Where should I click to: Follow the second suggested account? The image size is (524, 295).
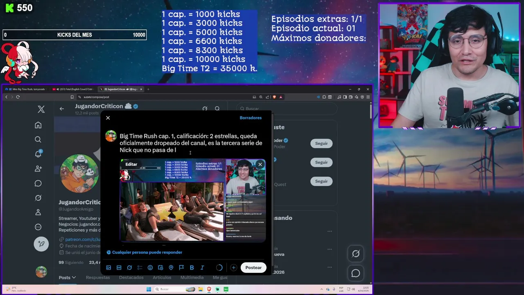tap(321, 162)
